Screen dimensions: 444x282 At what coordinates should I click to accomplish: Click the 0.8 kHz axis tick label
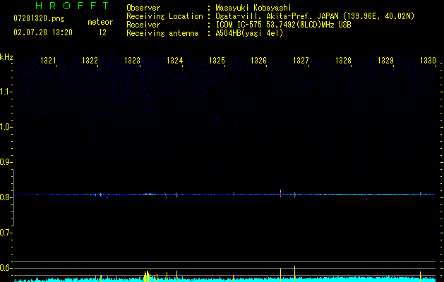[5, 197]
